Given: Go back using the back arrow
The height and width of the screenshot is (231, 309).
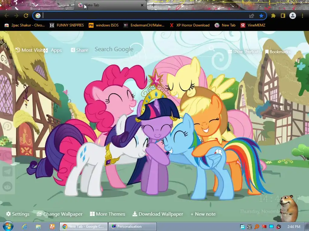Looking at the screenshot, I should coord(7,16).
